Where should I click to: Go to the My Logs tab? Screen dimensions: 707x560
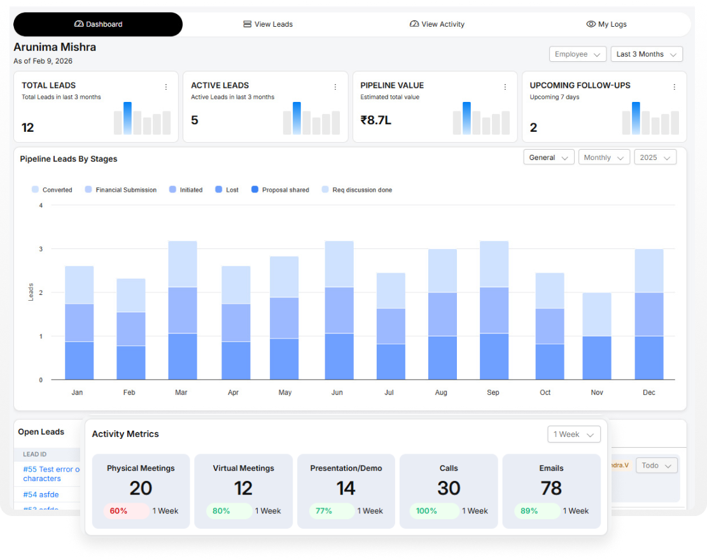606,24
